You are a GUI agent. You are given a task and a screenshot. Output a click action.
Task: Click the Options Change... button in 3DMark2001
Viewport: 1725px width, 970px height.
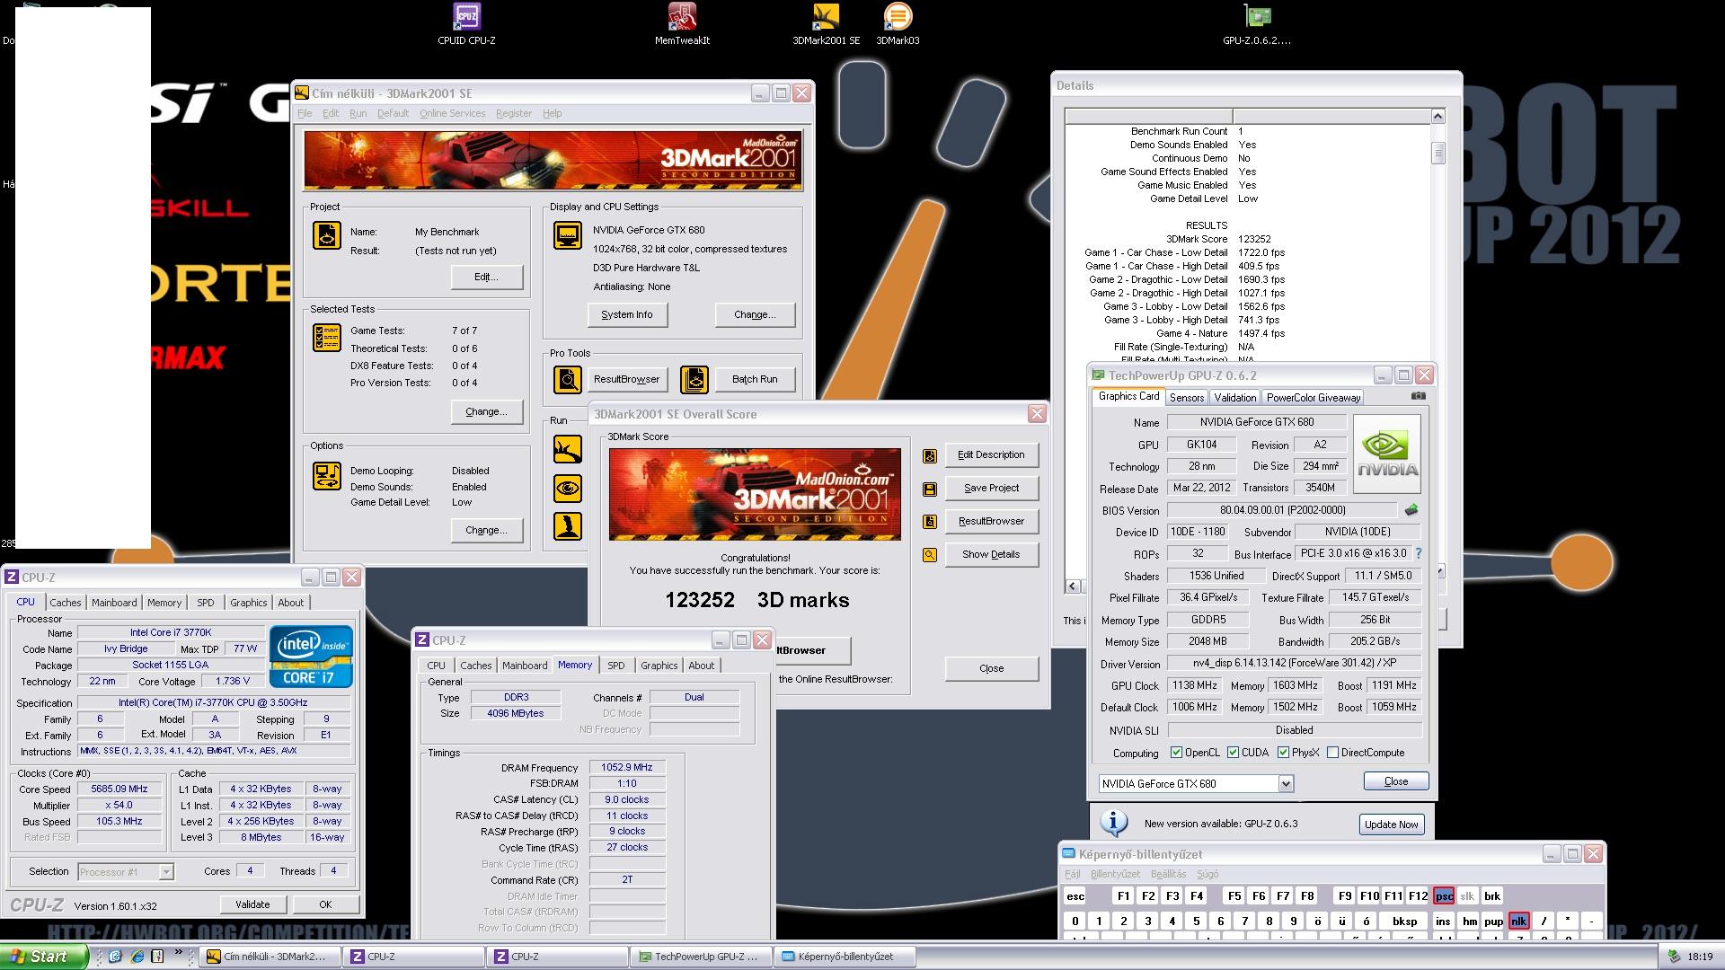click(486, 530)
